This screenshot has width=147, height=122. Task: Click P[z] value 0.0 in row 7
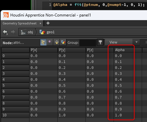click(x=90, y=97)
